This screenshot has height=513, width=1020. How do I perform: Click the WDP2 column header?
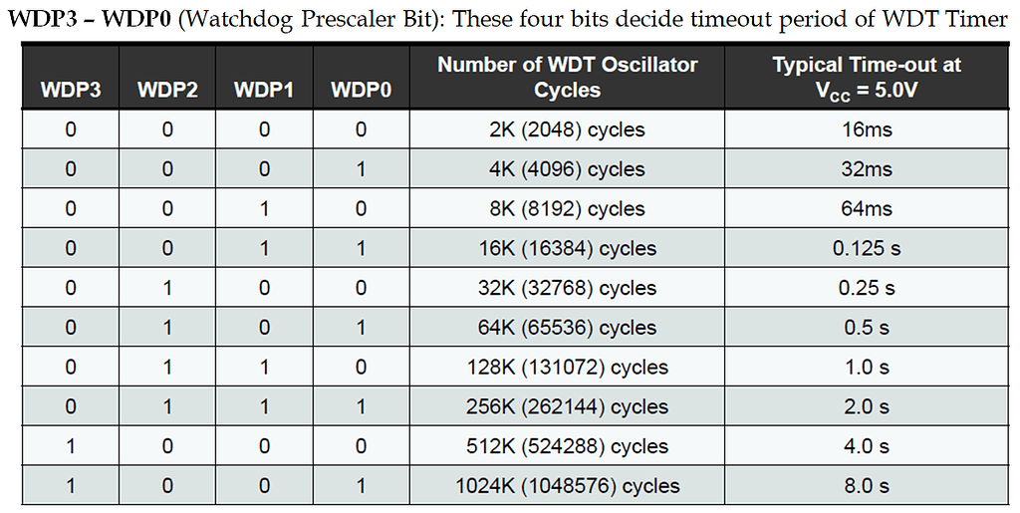[x=167, y=91]
